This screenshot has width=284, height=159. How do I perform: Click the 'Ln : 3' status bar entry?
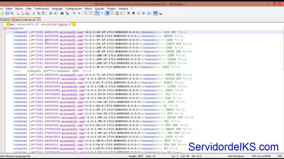175,156
